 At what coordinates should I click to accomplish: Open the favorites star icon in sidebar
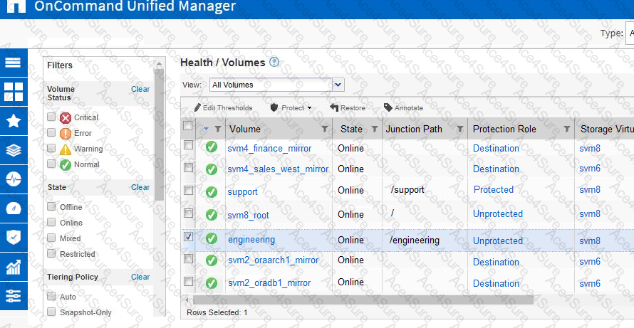[x=14, y=121]
